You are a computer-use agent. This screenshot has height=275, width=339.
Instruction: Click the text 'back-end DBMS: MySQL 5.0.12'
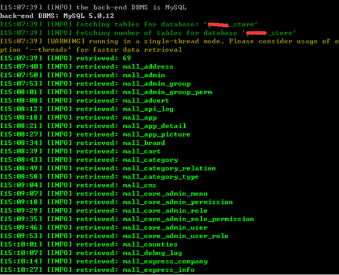pos(57,16)
